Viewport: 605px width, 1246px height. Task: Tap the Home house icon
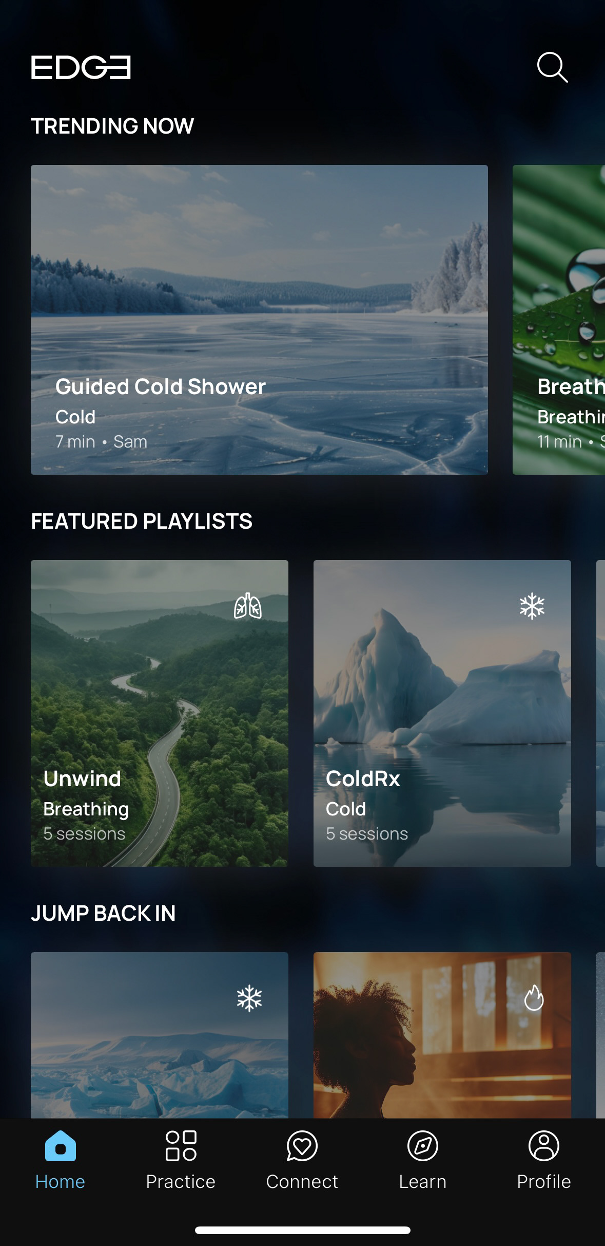click(61, 1146)
